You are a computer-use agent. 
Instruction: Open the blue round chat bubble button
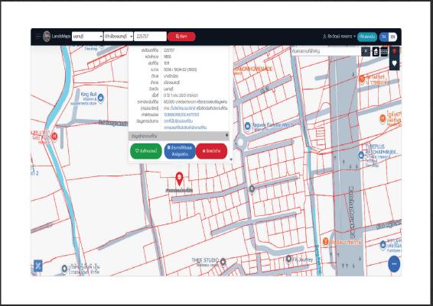pyautogui.click(x=394, y=264)
